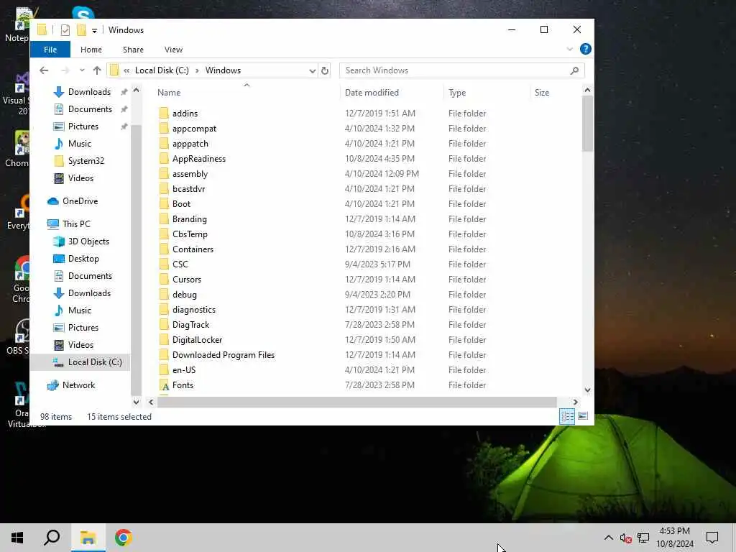Refresh the Windows folder view
The width and height of the screenshot is (736, 552).
[x=324, y=70]
